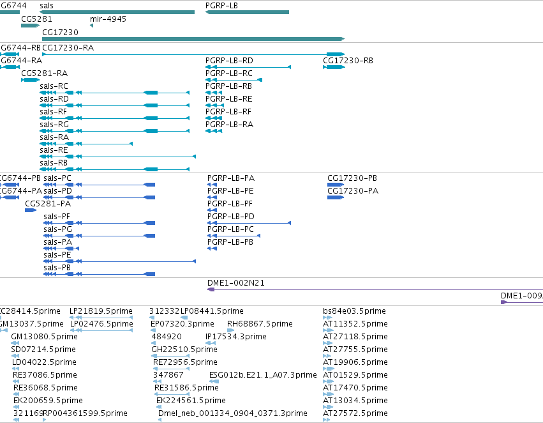This screenshot has width=543, height=423.
Task: Select the CG5281-PA protein glyph
Action: pyautogui.click(x=31, y=210)
